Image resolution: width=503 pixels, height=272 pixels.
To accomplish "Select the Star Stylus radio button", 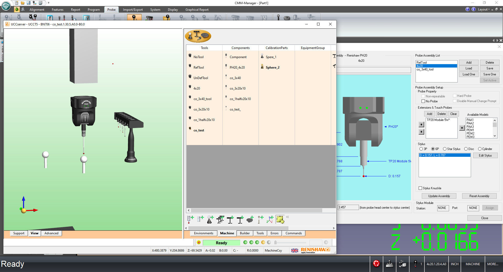I will [445, 149].
